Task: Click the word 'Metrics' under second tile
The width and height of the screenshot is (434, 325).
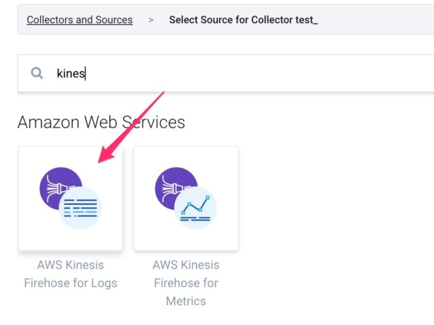Action: tap(186, 301)
